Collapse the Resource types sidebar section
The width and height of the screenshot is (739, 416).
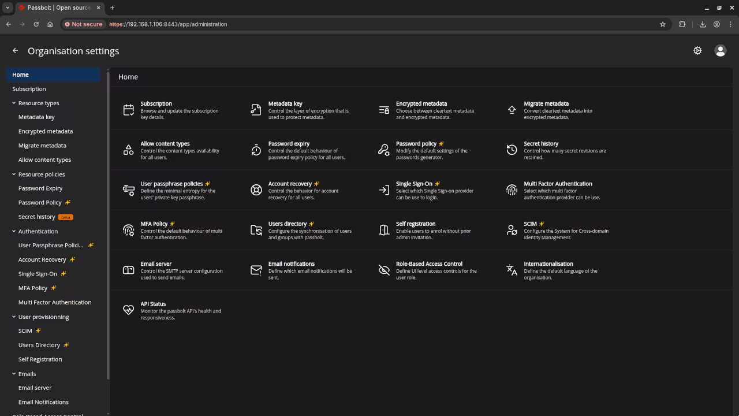[x=13, y=103]
